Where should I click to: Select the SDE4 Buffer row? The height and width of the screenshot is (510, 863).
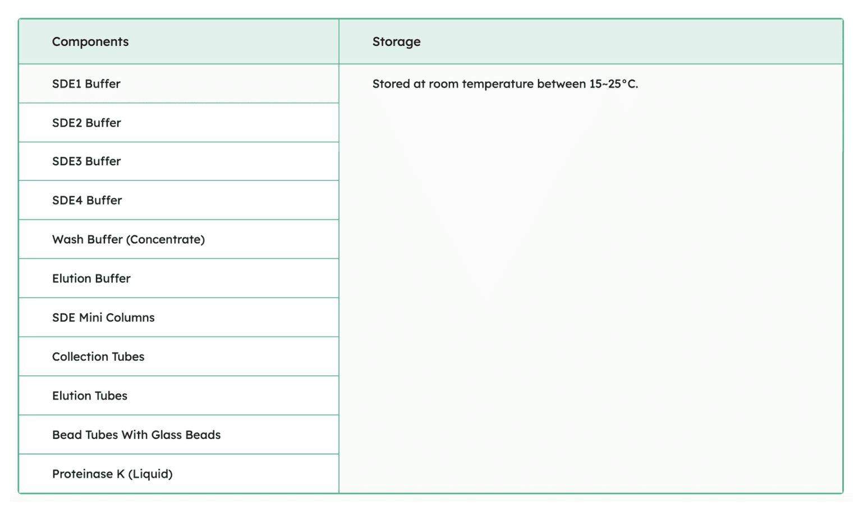[x=87, y=201]
